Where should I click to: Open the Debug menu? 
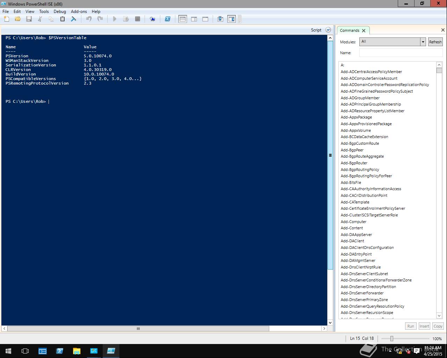(x=60, y=11)
